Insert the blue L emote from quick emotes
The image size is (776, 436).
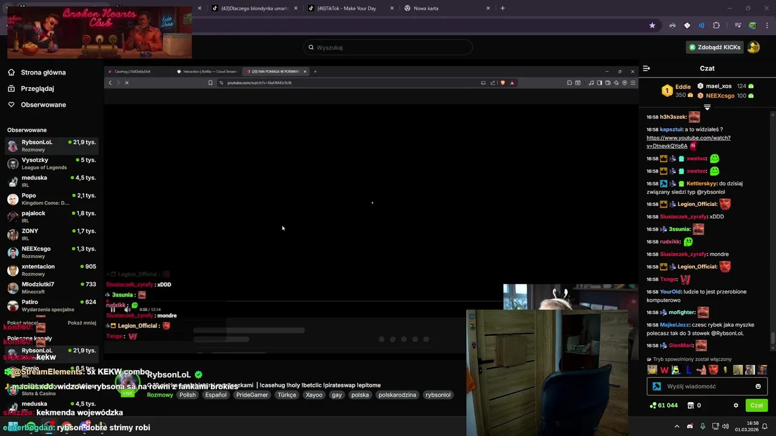point(689,370)
